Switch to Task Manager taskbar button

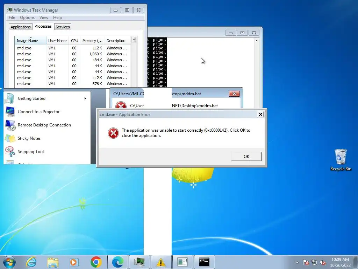pos(139,262)
